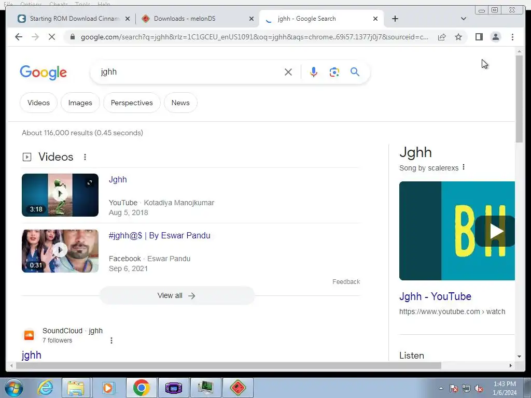
Task: Open the Windows Start menu
Action: (13, 388)
